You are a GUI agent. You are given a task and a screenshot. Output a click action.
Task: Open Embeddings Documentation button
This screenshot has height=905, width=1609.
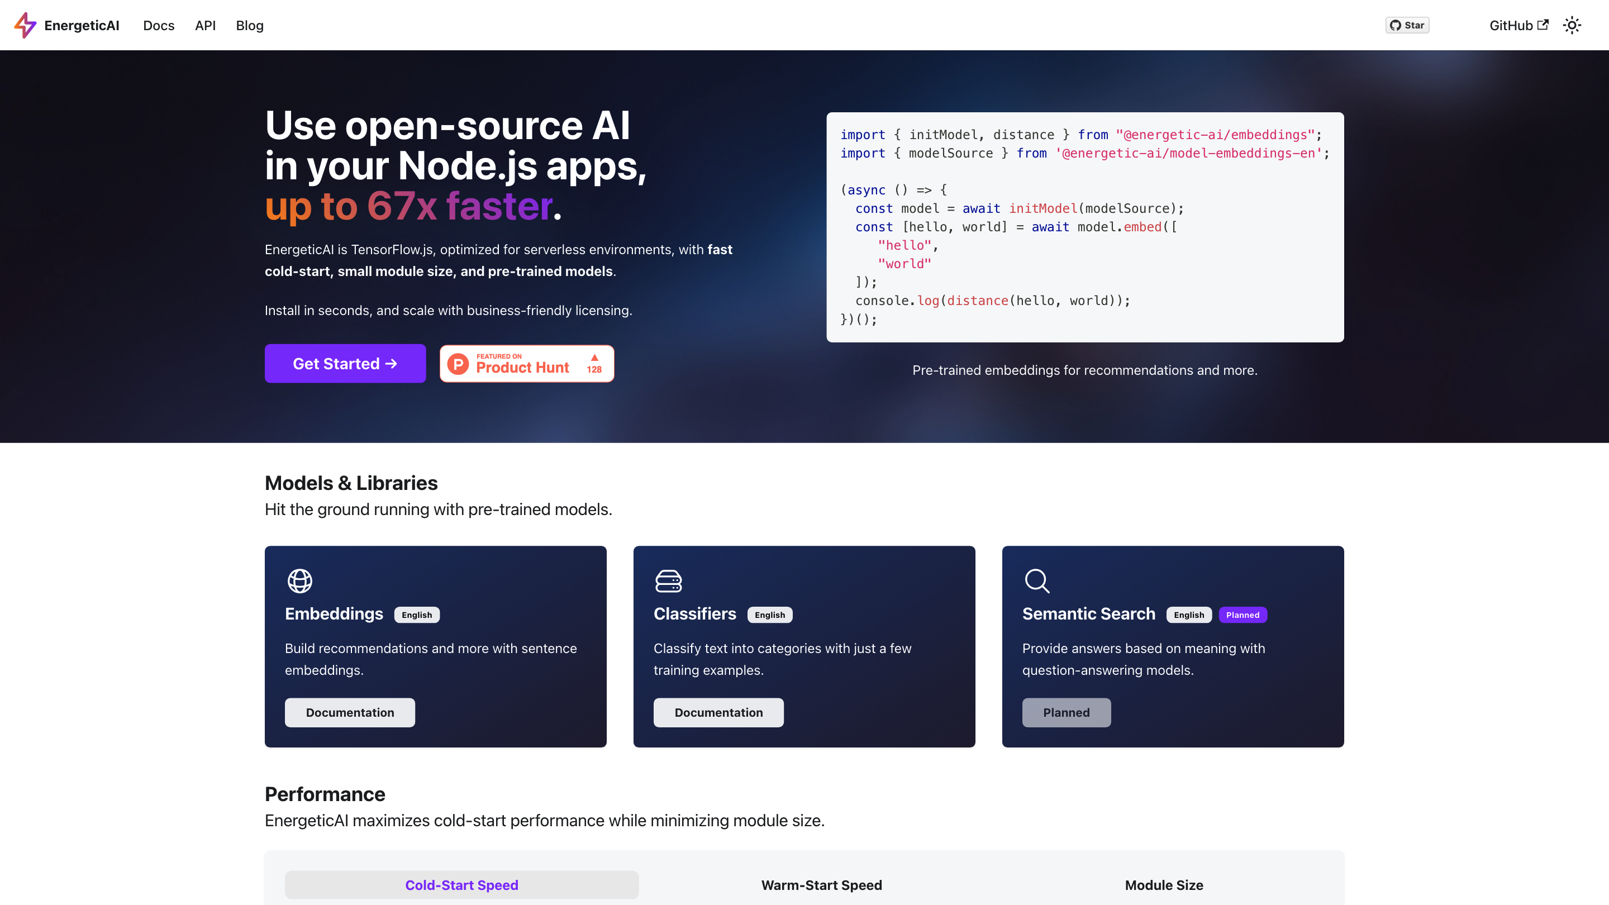350,712
